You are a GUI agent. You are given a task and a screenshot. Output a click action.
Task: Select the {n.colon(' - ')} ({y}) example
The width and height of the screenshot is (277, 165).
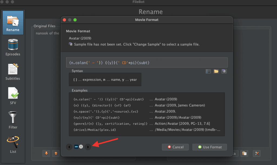pos(108,99)
